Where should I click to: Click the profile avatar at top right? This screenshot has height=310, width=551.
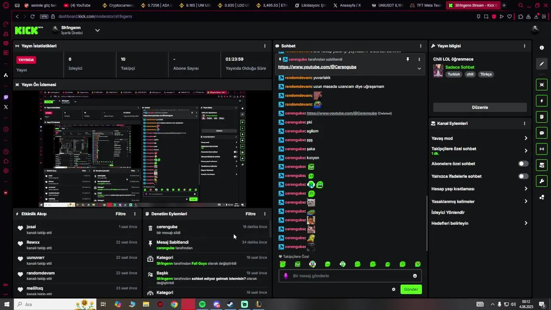tap(535, 30)
